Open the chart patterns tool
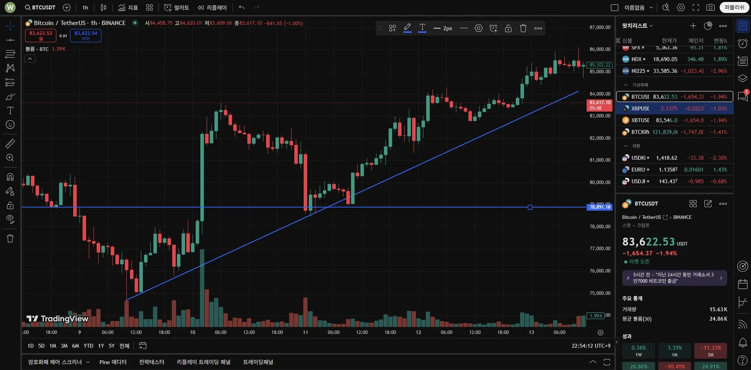The height and width of the screenshot is (370, 751). [10, 68]
